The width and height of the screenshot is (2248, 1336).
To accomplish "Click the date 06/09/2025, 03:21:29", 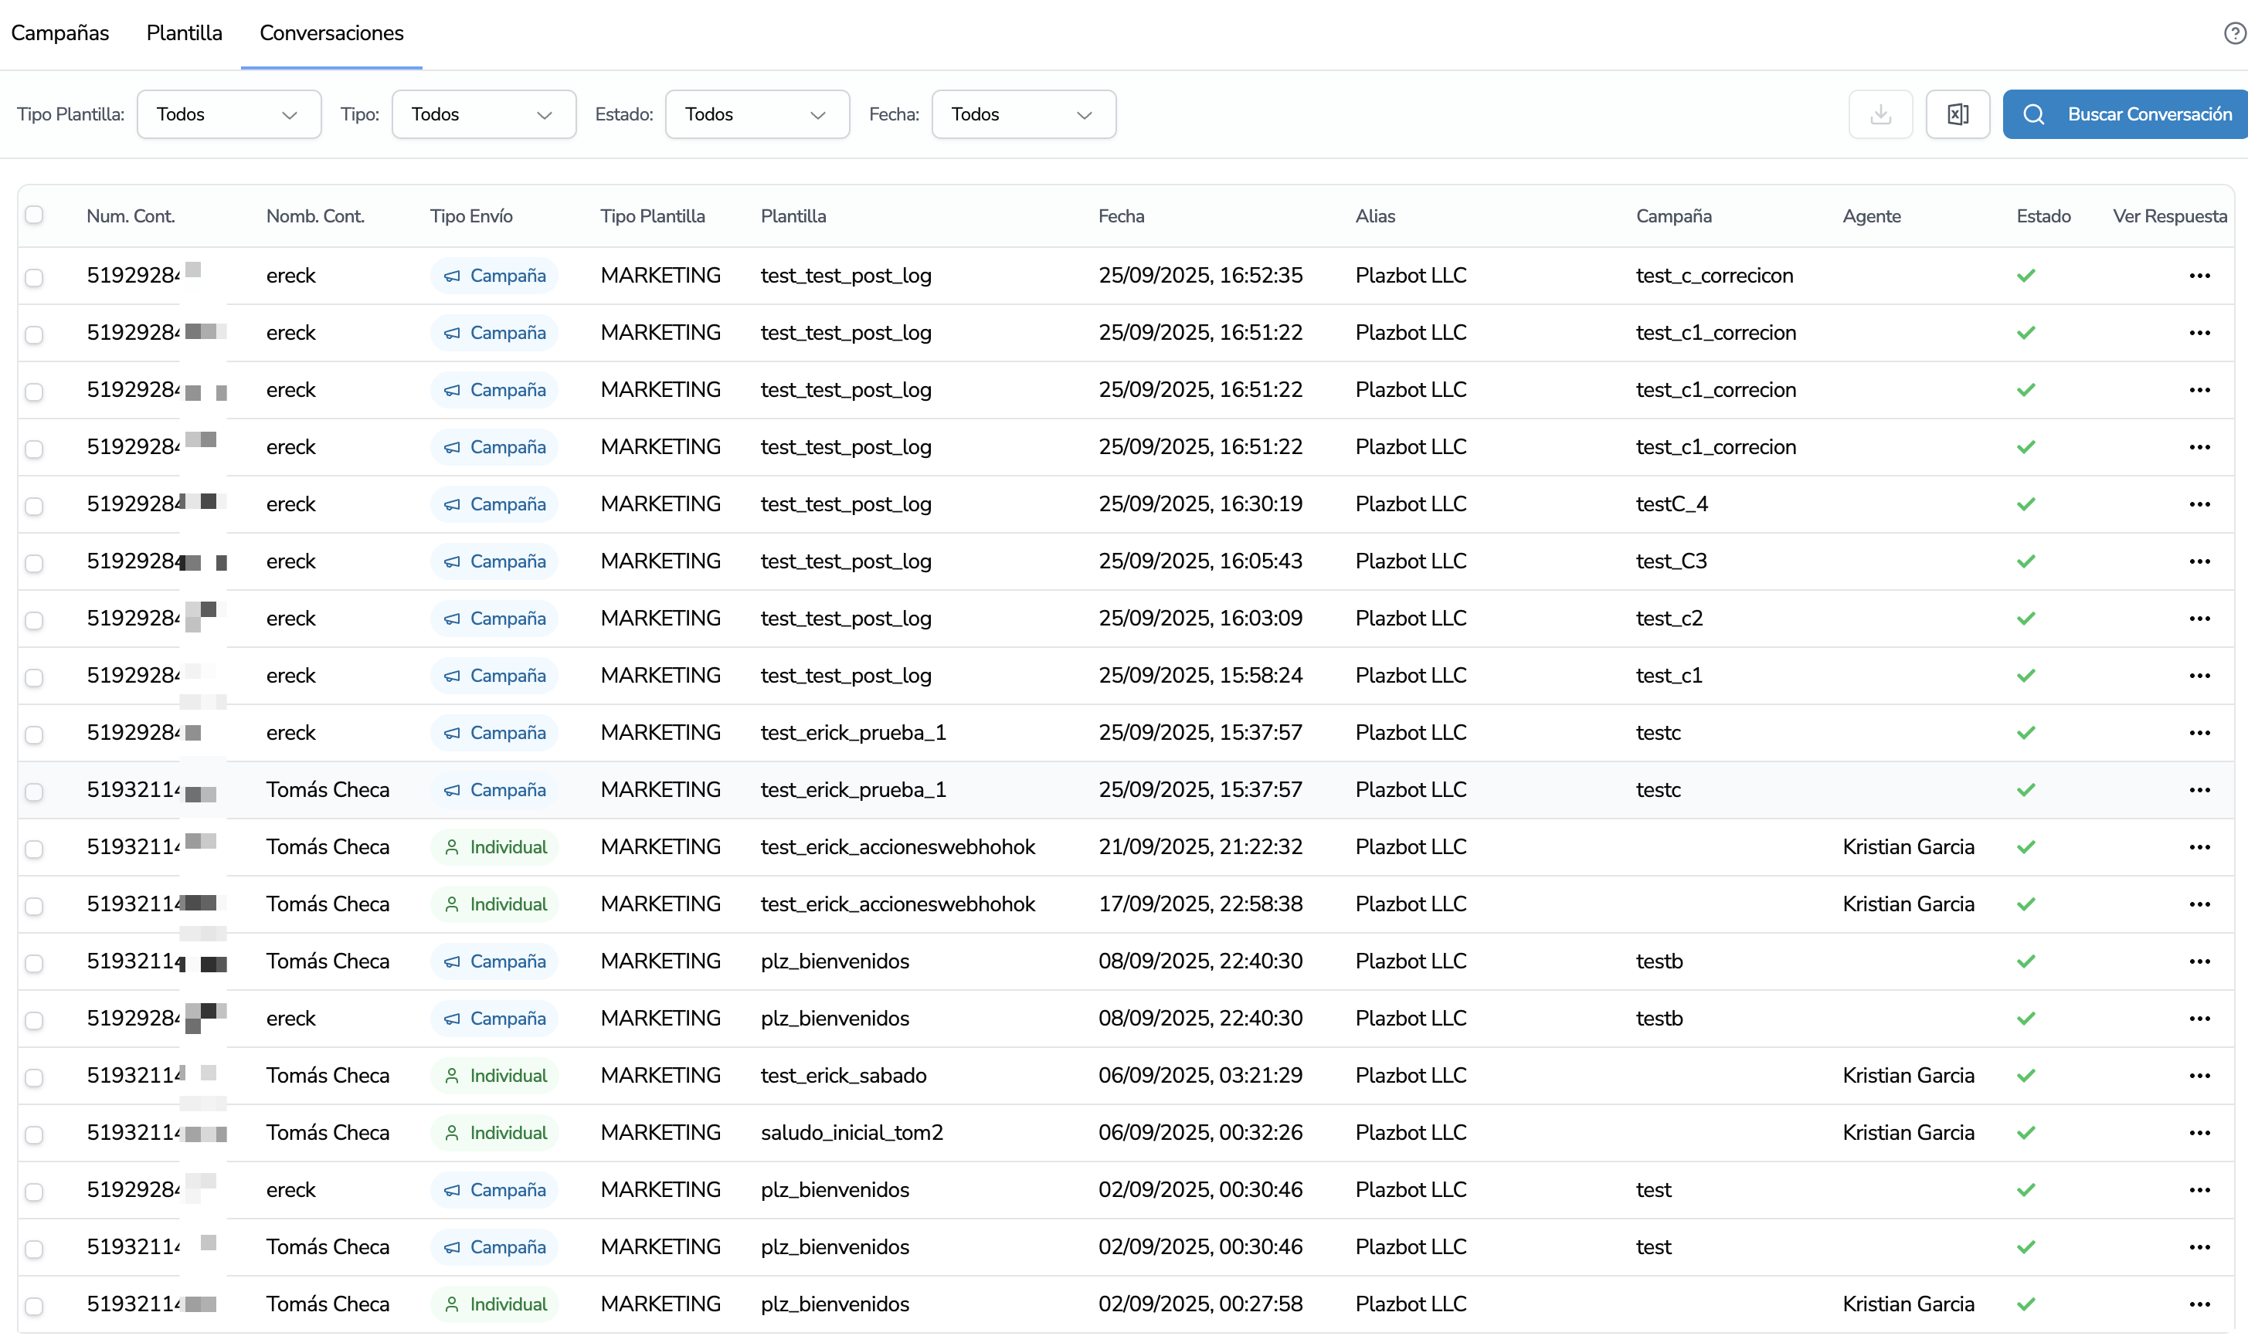I will (1200, 1076).
